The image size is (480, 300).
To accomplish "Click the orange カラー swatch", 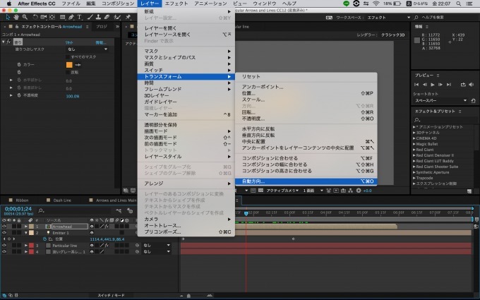I will (68, 64).
